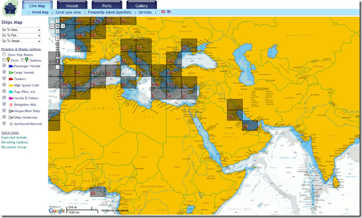The height and width of the screenshot is (218, 362).
Task: Click map grid cell labeled 418
Action: pyautogui.click(x=159, y=82)
